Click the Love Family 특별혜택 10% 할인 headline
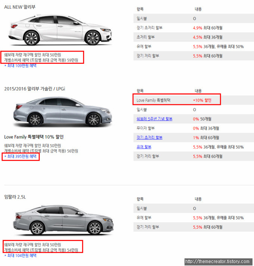Image resolution: width=254 pixels, height=266 pixels. click(x=34, y=137)
